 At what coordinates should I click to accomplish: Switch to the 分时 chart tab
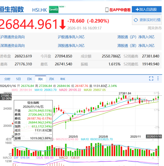pyautogui.click(x=7, y=79)
